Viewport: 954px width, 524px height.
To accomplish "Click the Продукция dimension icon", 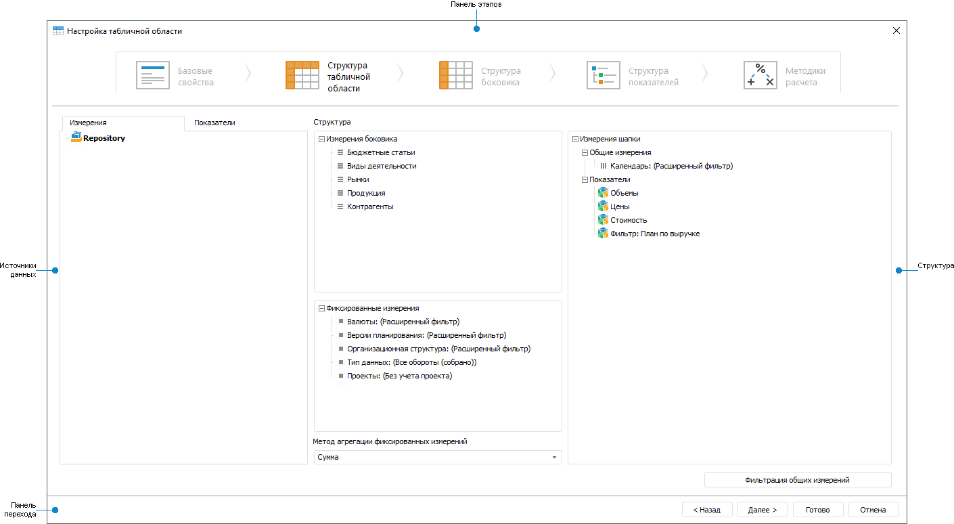I will pyautogui.click(x=341, y=193).
